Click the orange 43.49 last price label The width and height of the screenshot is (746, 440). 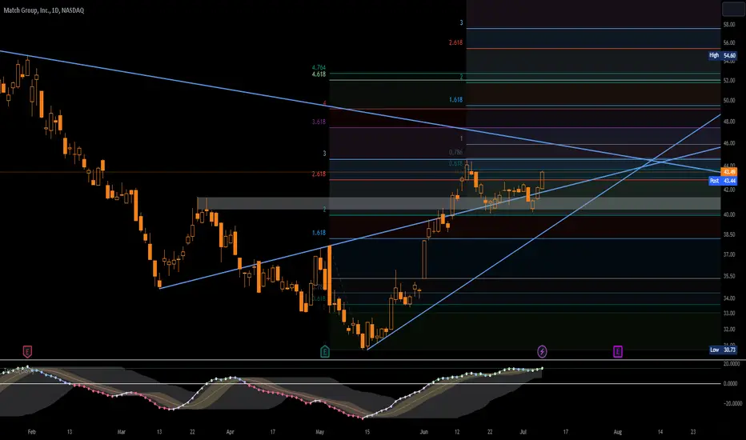tap(729, 172)
